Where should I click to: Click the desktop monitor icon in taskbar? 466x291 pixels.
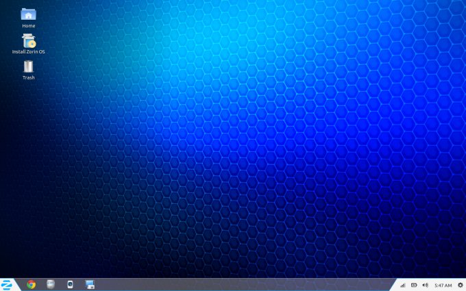[x=90, y=284]
